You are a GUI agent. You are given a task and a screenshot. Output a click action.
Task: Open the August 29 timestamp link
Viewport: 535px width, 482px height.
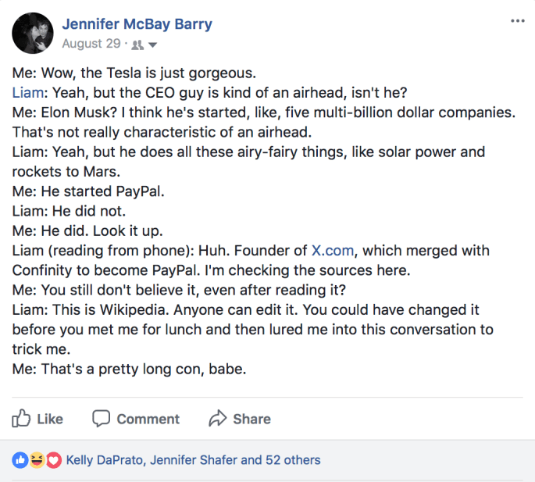[x=91, y=44]
